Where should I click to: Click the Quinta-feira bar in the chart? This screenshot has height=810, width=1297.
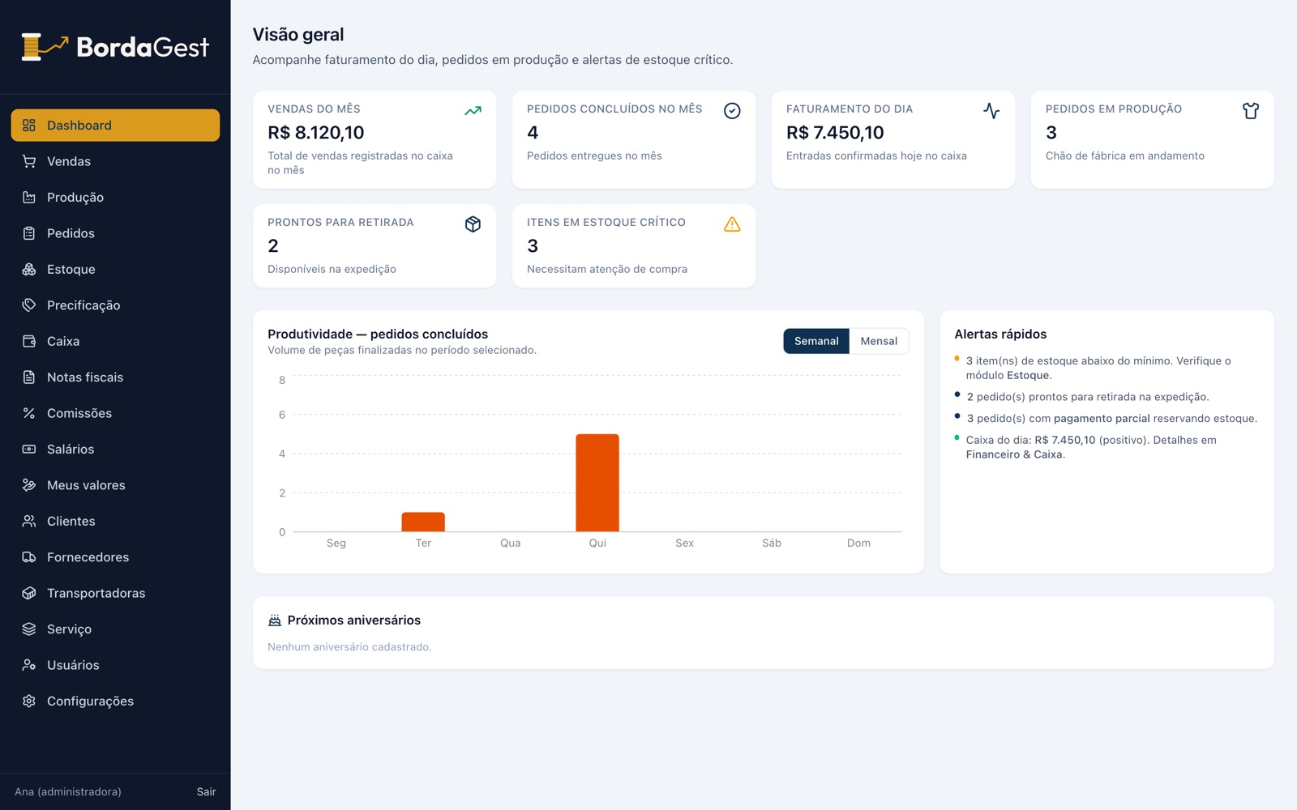tap(597, 483)
